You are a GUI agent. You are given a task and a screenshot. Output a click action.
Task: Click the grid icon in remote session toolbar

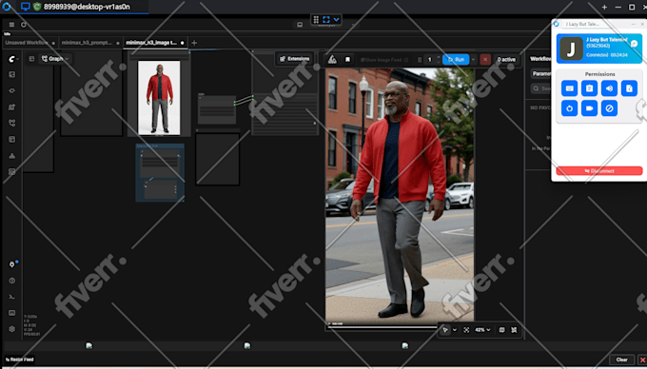tap(316, 19)
